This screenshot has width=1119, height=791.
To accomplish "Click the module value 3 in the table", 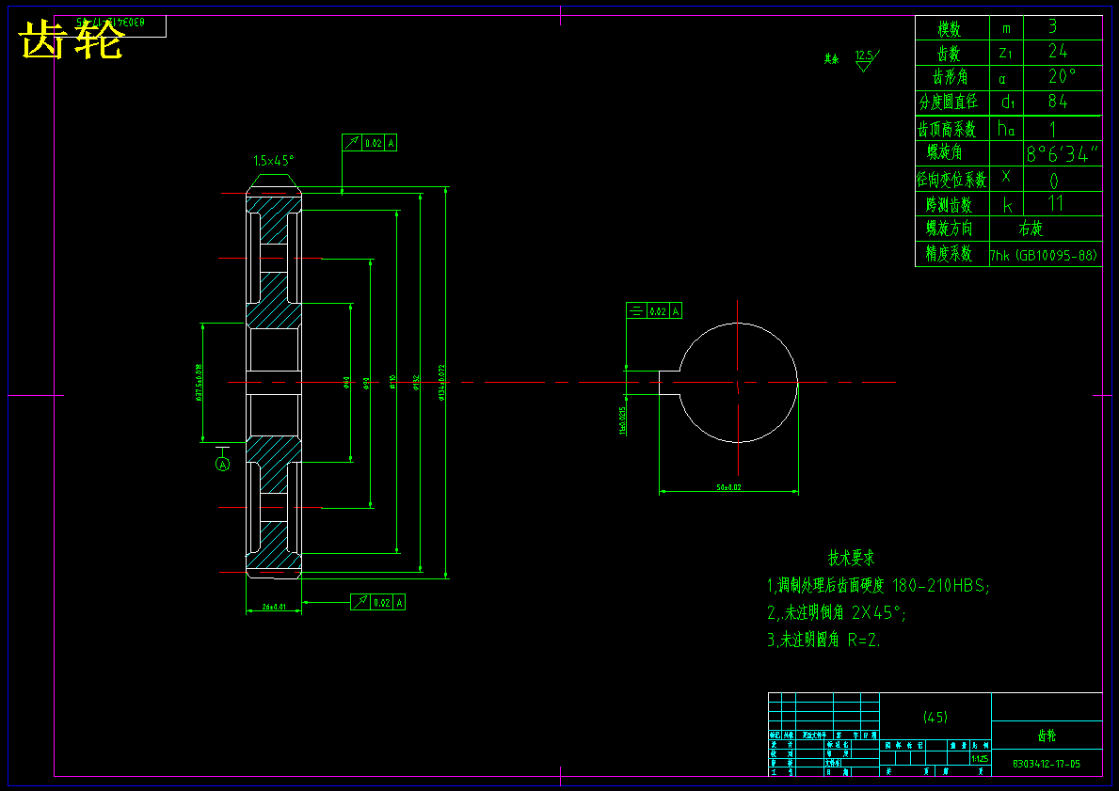I will [x=1052, y=27].
